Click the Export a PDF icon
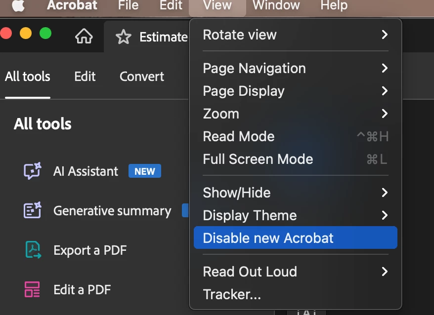434x315 pixels. click(x=33, y=250)
